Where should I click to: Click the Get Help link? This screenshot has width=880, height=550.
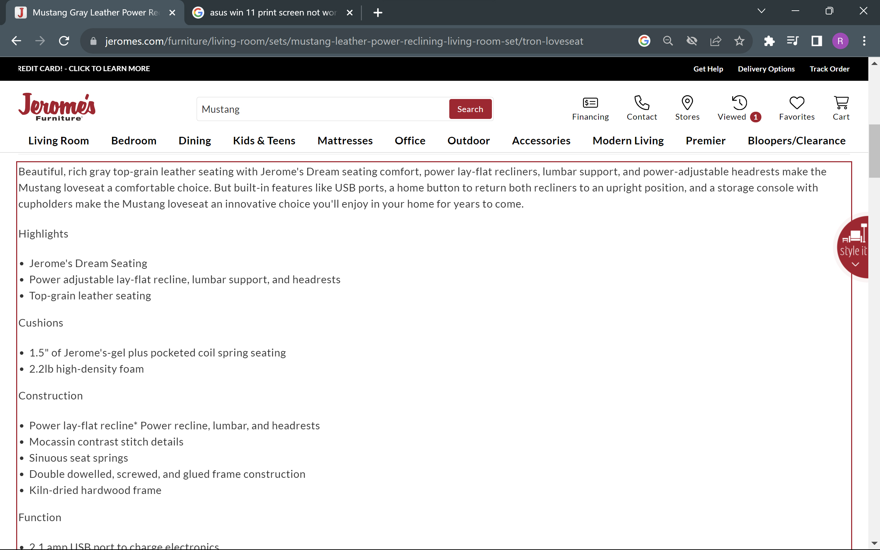(708, 69)
